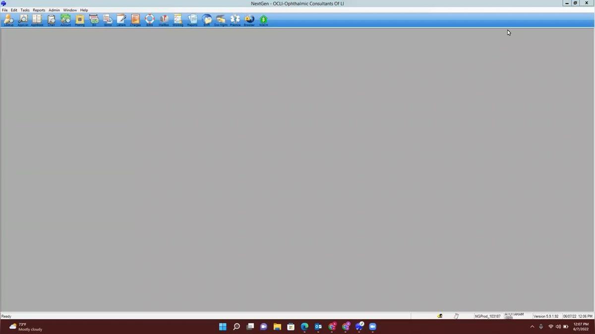This screenshot has height=334, width=595.
Task: Launch the Posting module
Action: 79,20
